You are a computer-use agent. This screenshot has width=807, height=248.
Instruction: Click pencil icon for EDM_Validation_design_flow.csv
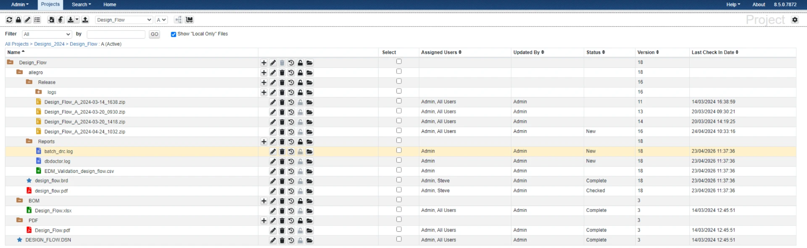pyautogui.click(x=273, y=171)
